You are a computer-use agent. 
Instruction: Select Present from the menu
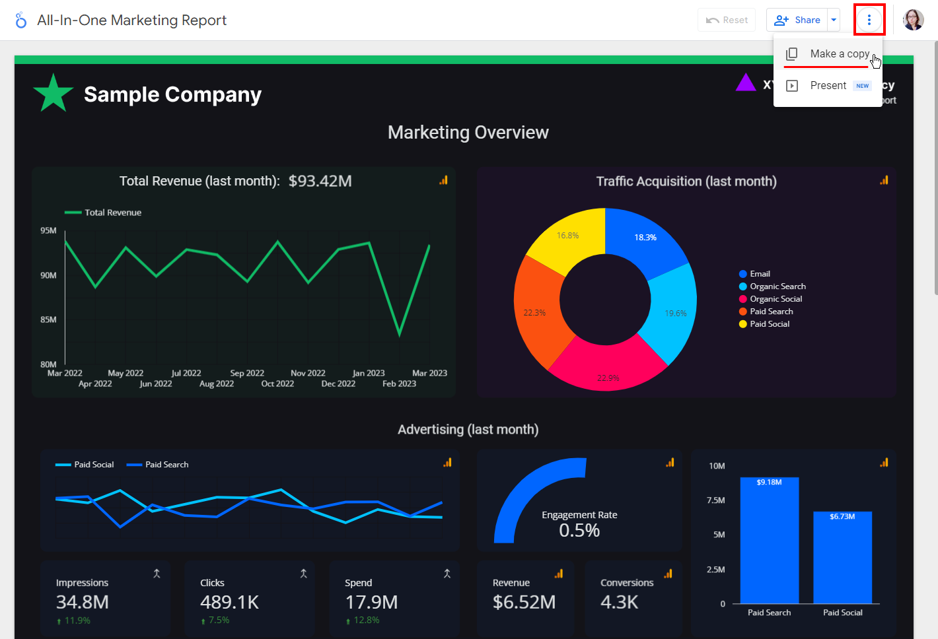[828, 86]
